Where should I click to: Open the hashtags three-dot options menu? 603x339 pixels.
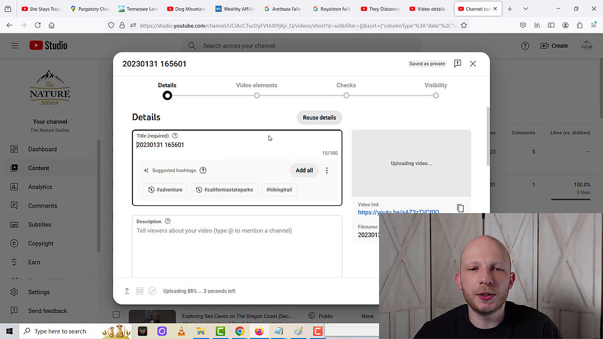click(327, 170)
